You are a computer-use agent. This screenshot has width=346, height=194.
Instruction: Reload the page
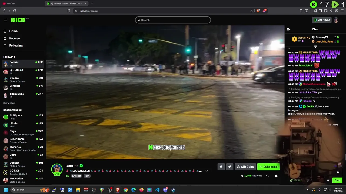(x=15, y=11)
